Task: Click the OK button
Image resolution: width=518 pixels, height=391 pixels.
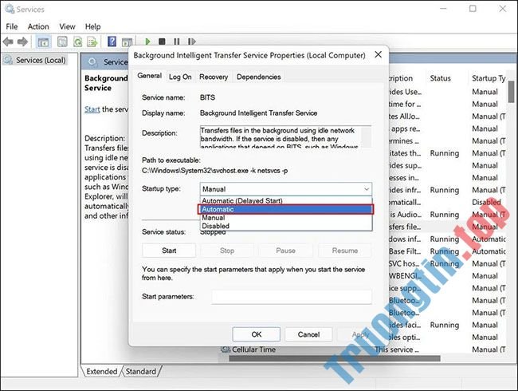Action: (257, 334)
